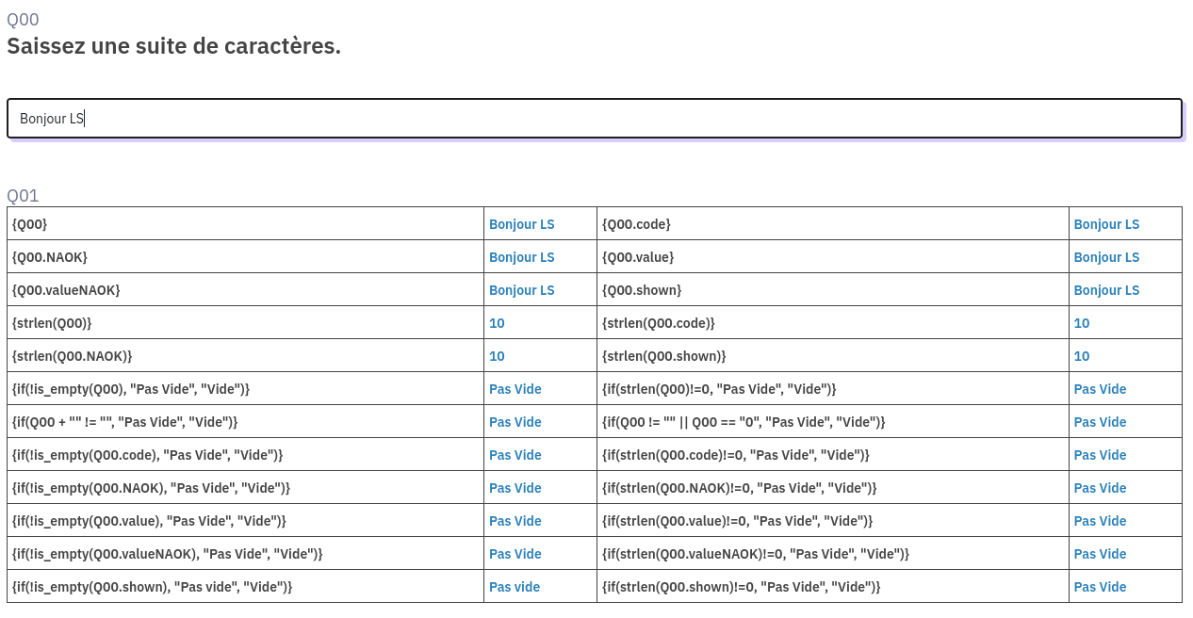Viewport: 1193px width, 618px height.
Task: Click the Q00 question code label
Action: click(23, 19)
